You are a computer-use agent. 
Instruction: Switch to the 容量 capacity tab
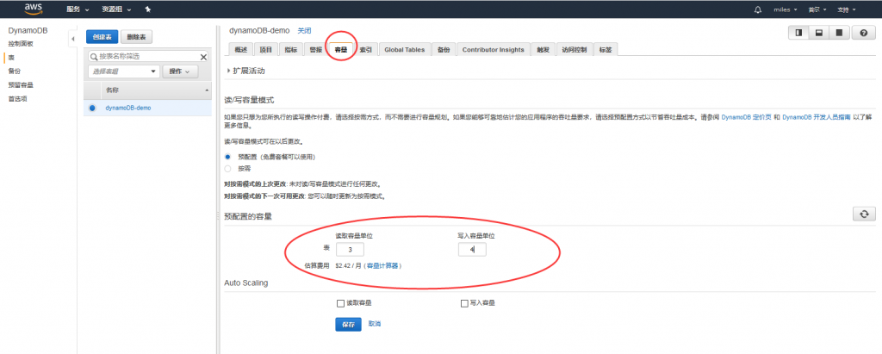tap(341, 50)
